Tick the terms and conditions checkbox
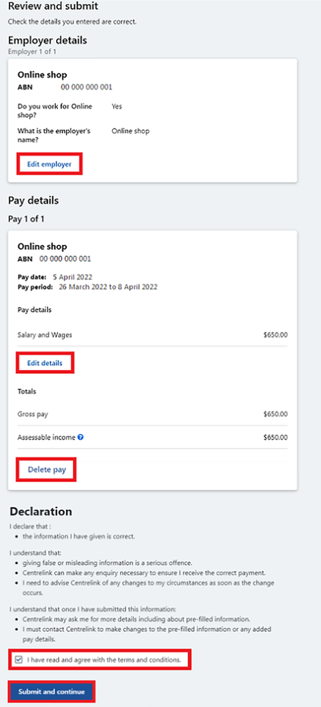The height and width of the screenshot is (707, 321). [19, 660]
